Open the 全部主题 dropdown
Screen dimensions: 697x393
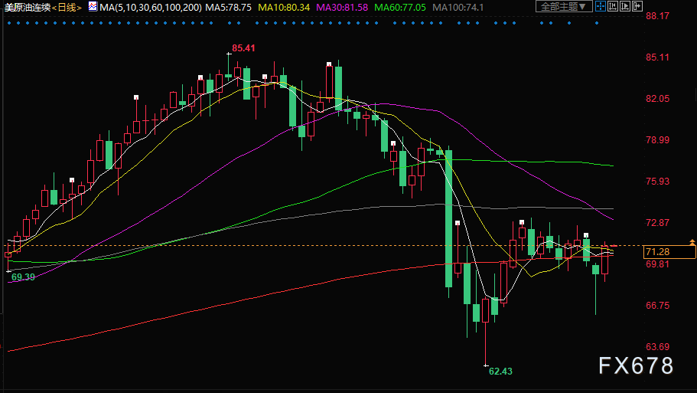564,7
